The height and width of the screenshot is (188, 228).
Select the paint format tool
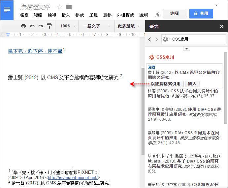coord(49,26)
